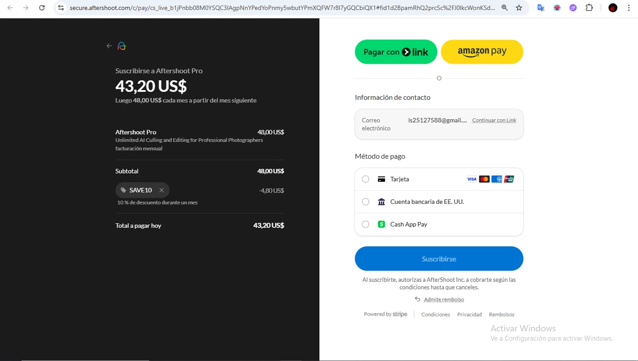The width and height of the screenshot is (638, 361).
Task: Click the UnionPay logo
Action: (509, 179)
